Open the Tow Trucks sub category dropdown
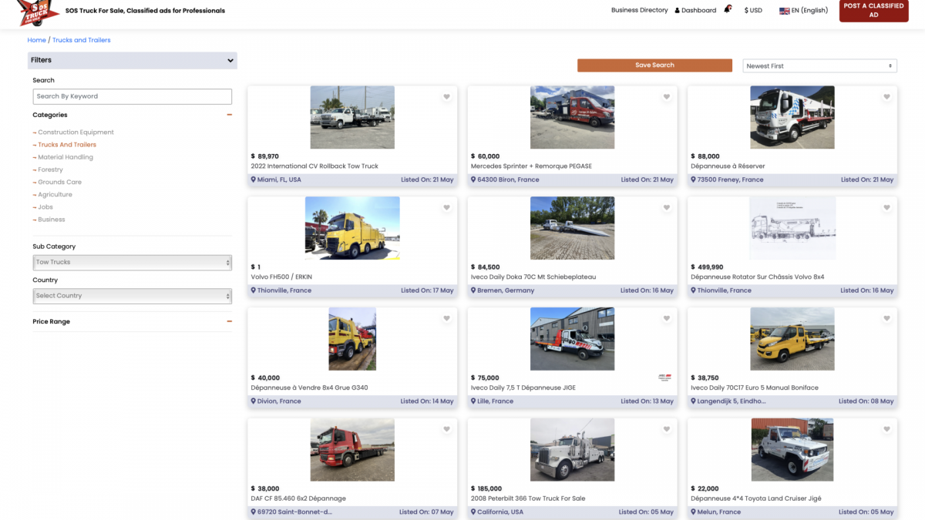The image size is (925, 520). 132,263
